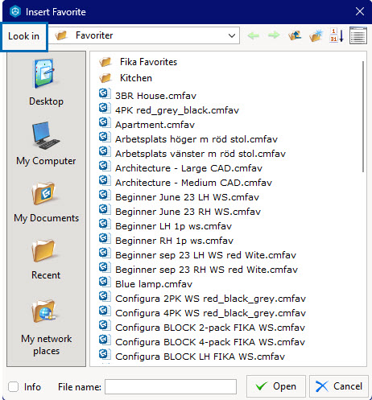Select Arbetsplats höger m röd stol.cmfav
Screen dimensions: 372x400
coord(196,139)
